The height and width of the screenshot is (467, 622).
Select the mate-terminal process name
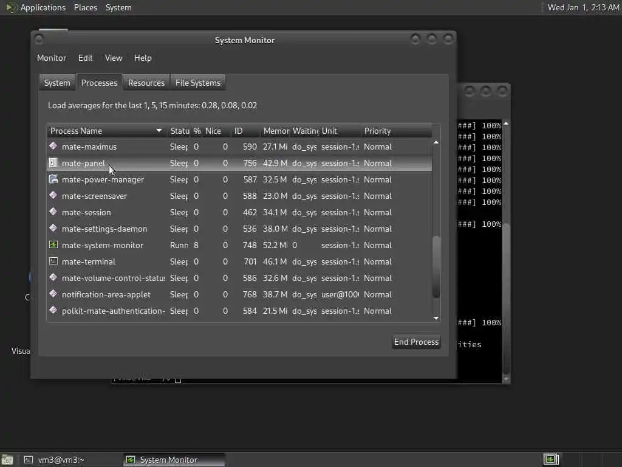(x=89, y=261)
